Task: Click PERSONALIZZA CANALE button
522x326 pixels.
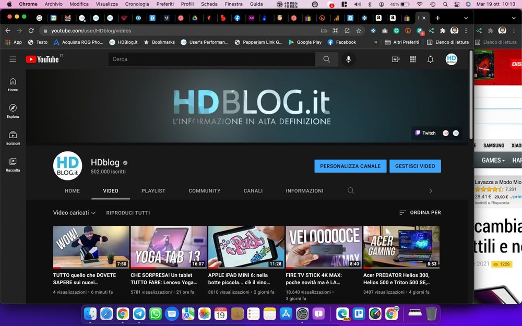Action: 350,166
